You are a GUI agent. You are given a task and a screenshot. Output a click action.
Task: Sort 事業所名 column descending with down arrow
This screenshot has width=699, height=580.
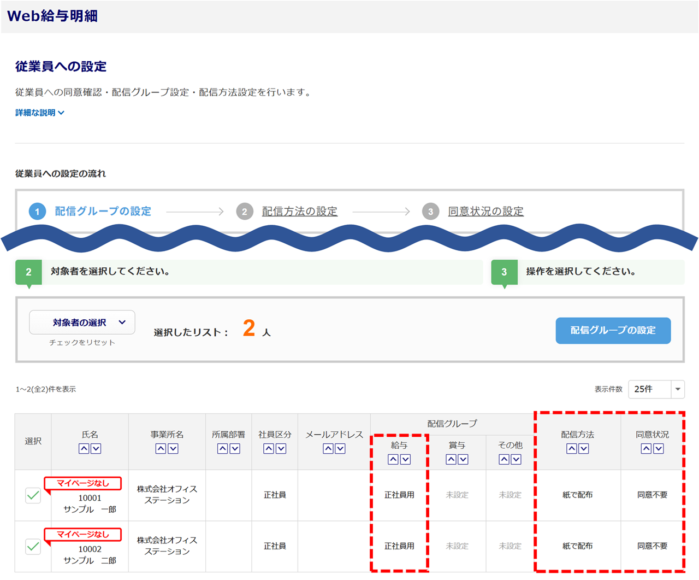173,449
